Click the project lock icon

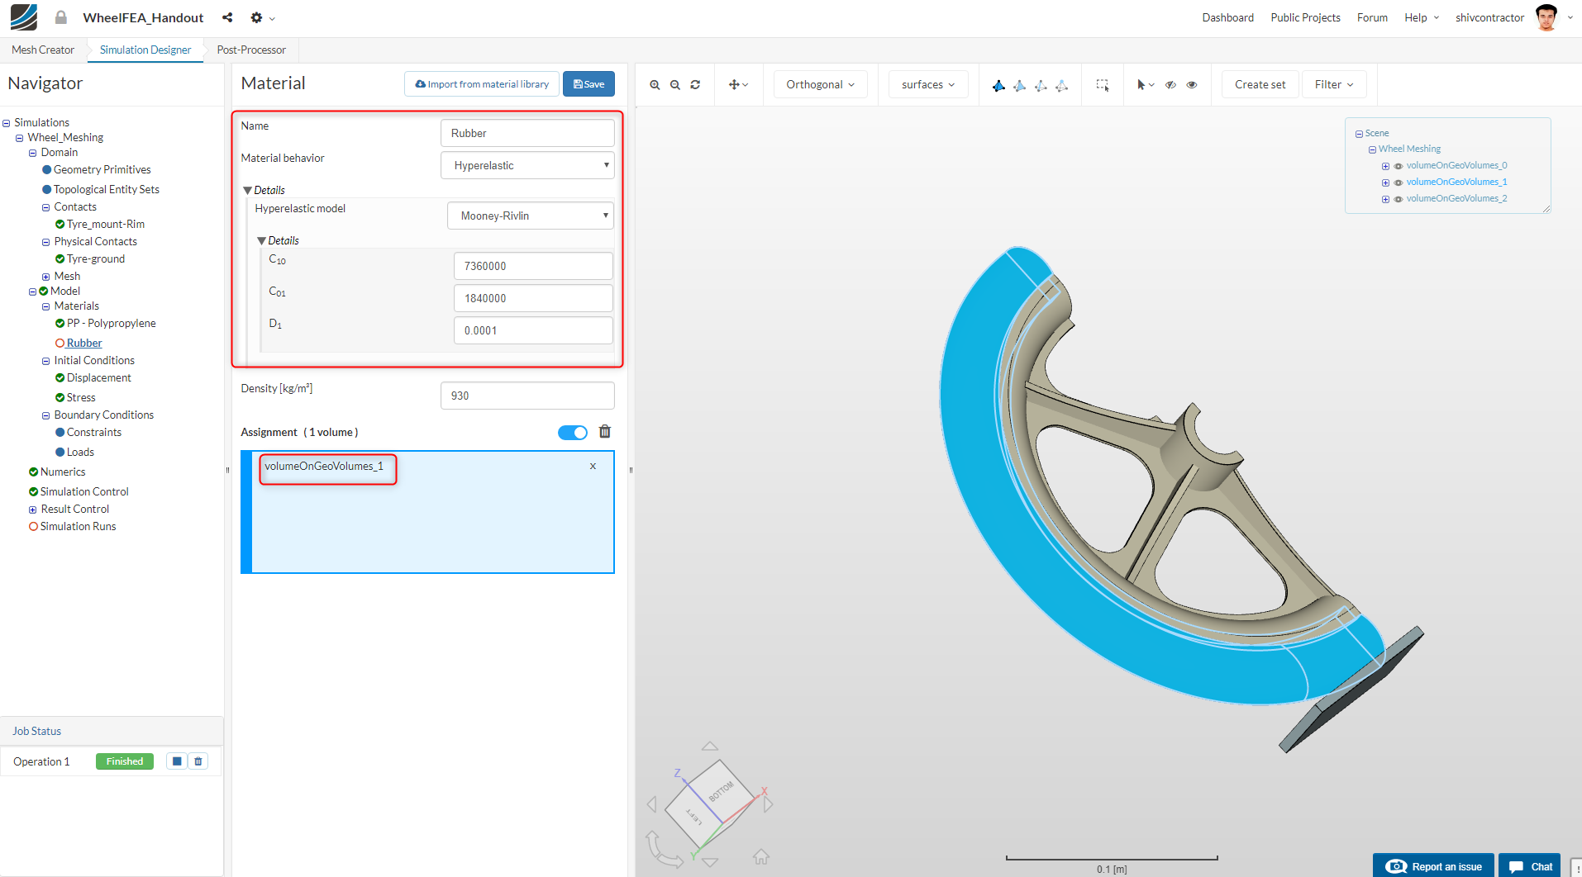point(61,17)
